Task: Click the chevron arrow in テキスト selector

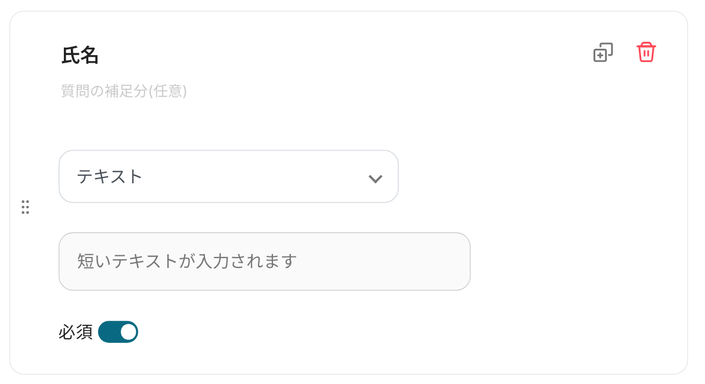Action: [375, 178]
